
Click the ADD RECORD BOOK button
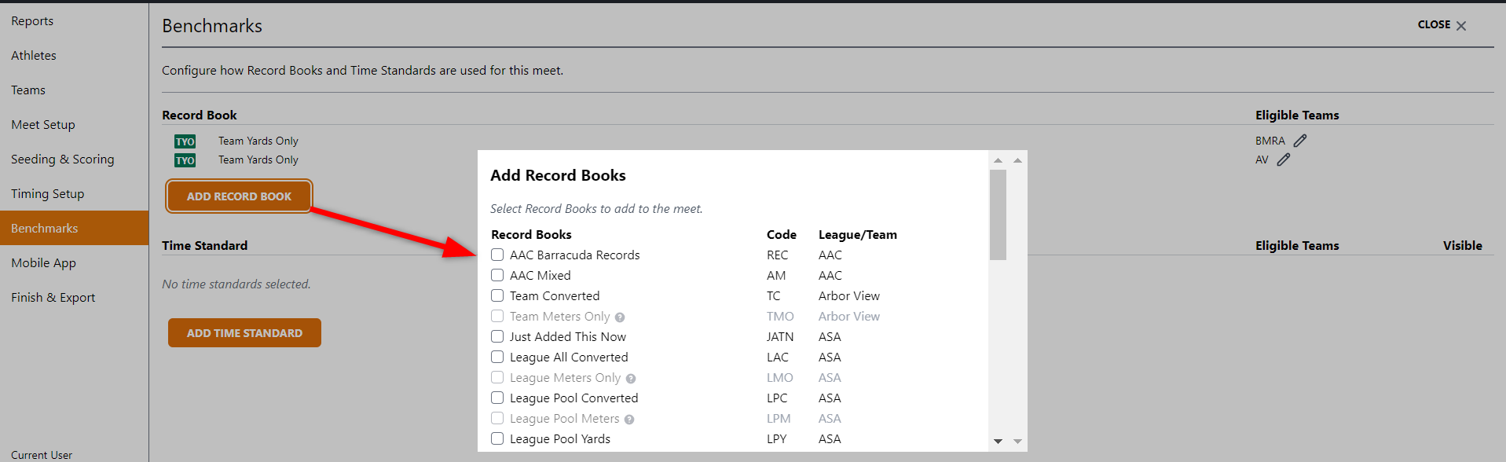pos(238,196)
